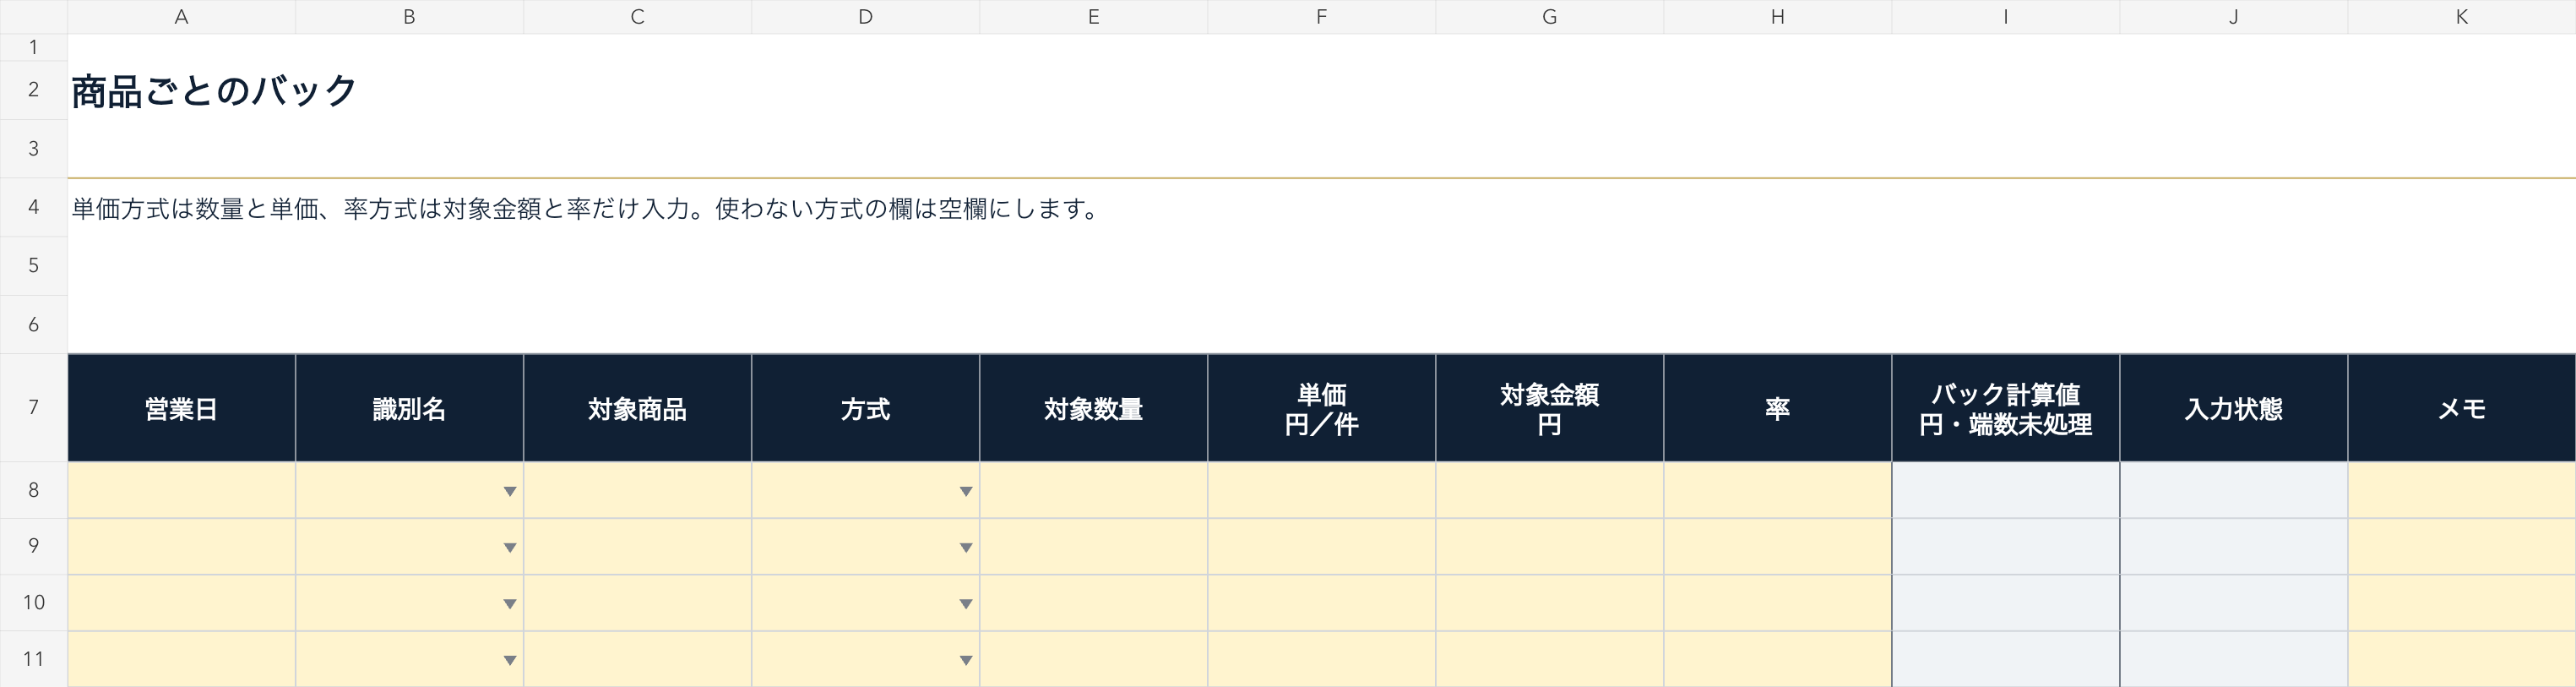
Task: Select column A header
Action: [x=181, y=17]
